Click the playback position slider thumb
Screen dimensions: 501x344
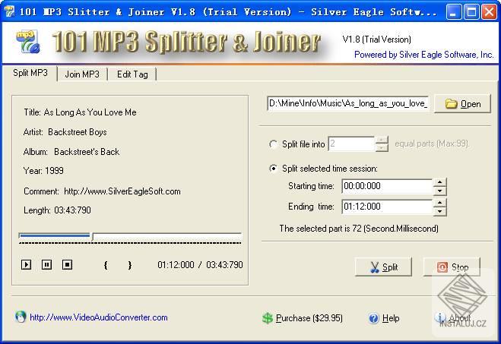pyautogui.click(x=92, y=236)
